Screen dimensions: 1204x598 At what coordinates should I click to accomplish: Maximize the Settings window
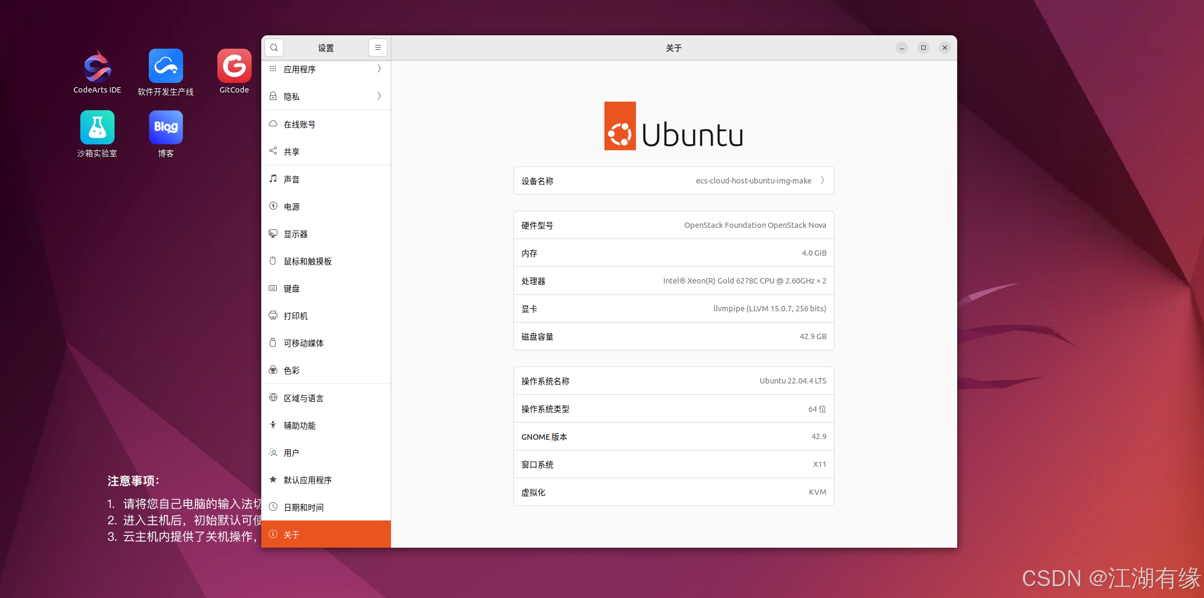coord(923,48)
